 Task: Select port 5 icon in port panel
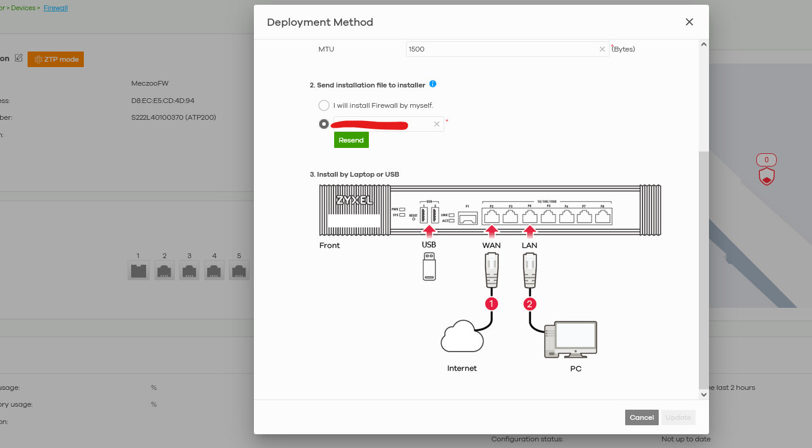tap(239, 270)
